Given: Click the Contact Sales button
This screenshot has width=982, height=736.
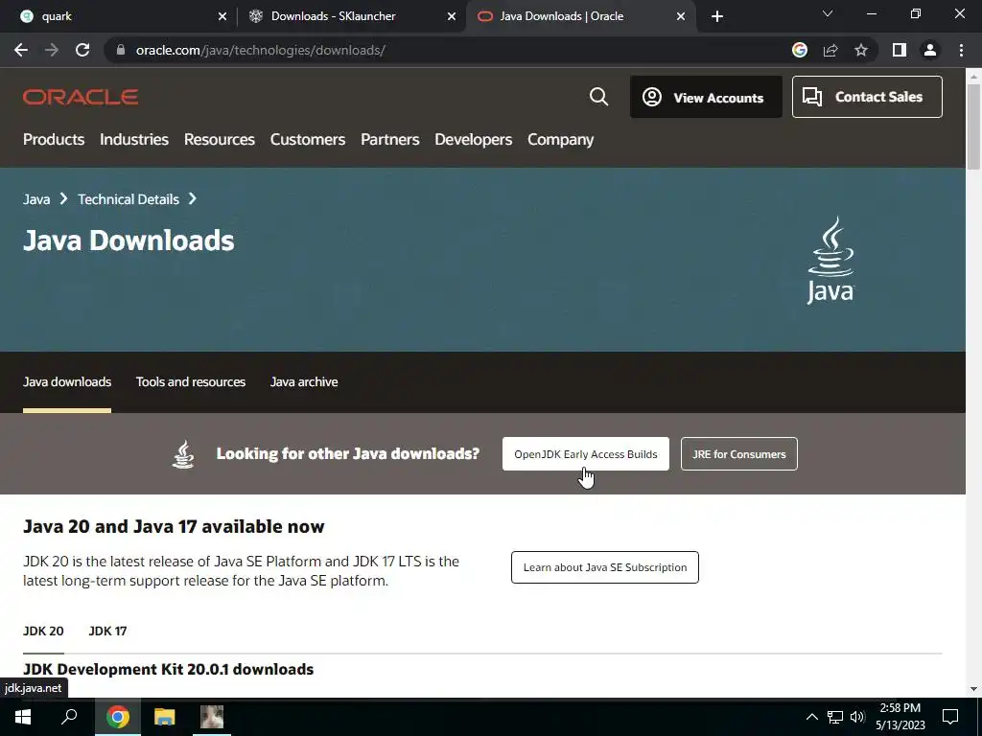Looking at the screenshot, I should [x=867, y=97].
